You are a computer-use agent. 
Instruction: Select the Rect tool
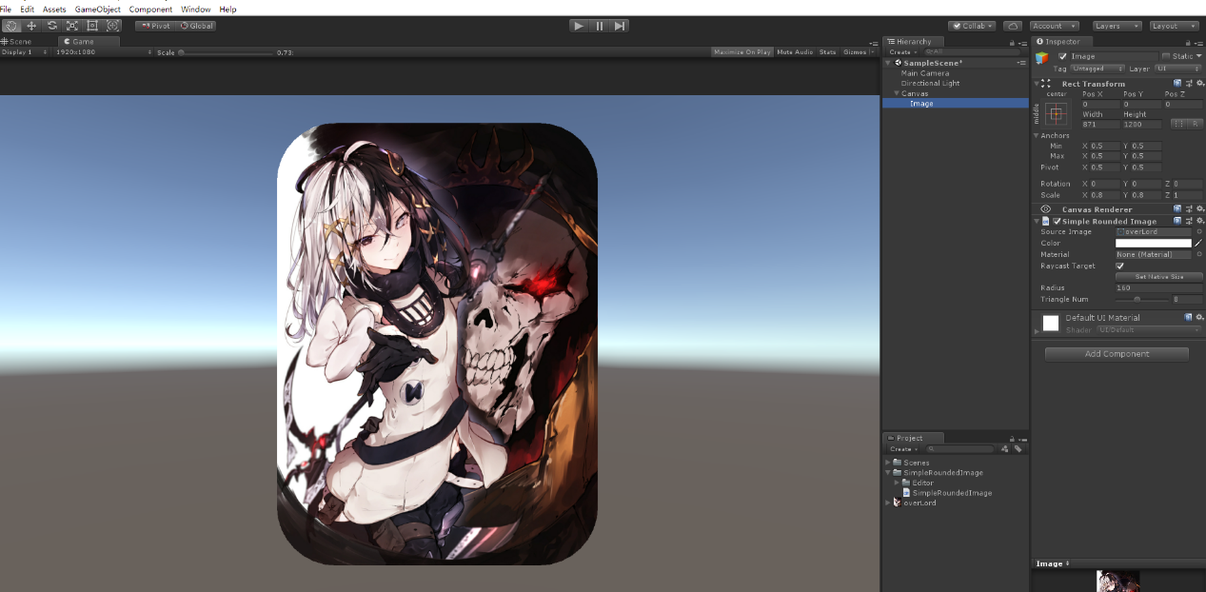(x=92, y=26)
